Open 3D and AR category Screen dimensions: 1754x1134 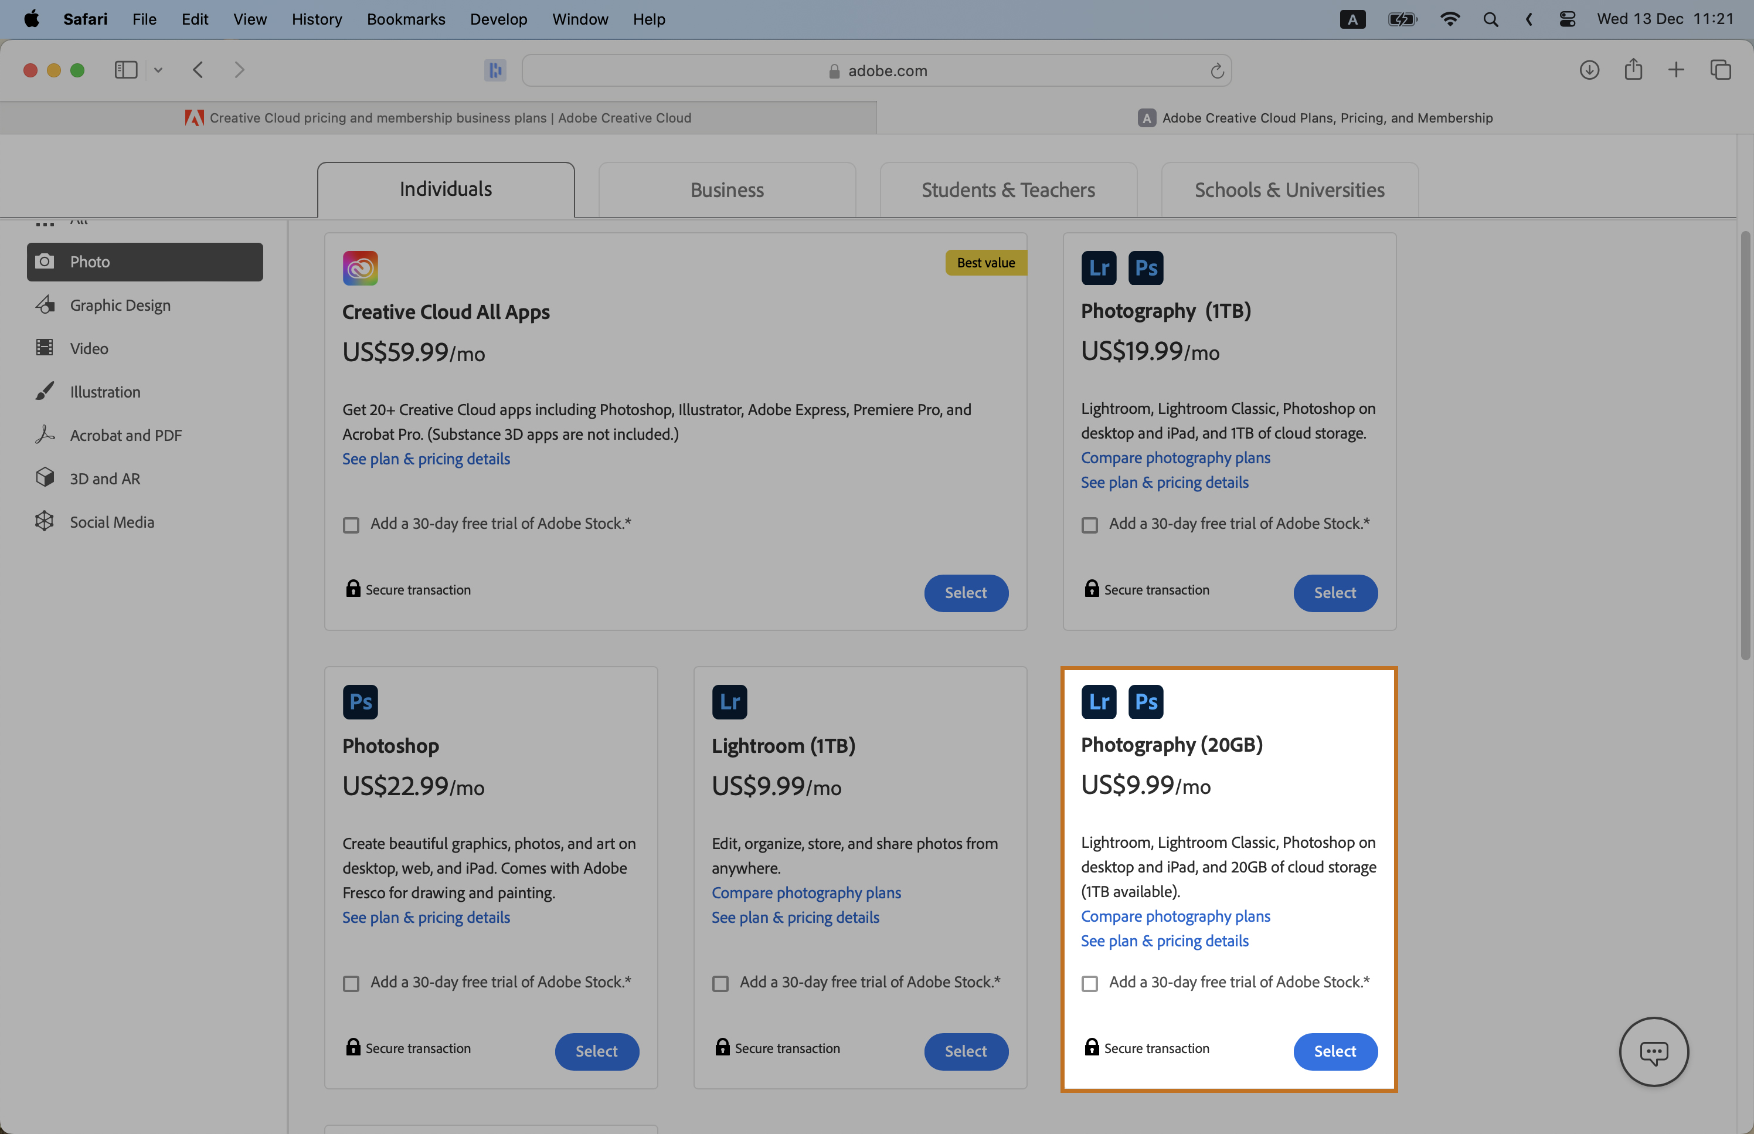click(x=104, y=478)
